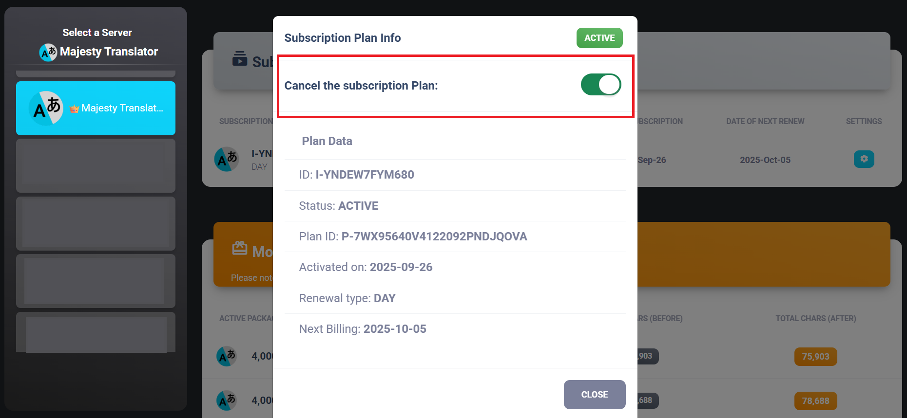Open subscription settings via the gear icon
Screen dimensions: 907x418
click(864, 159)
